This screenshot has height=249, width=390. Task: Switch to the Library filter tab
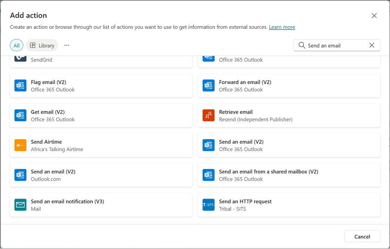pos(42,45)
